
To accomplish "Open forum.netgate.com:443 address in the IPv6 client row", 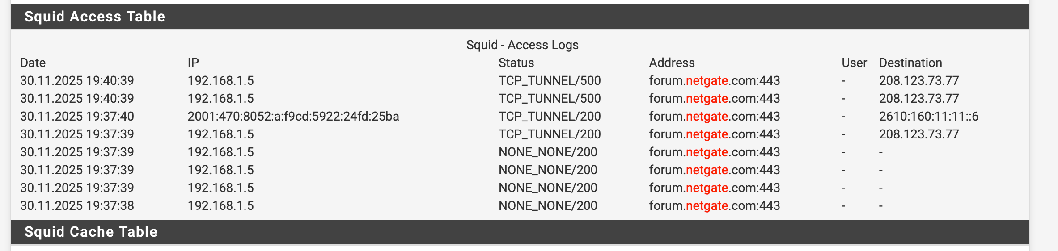I will (x=714, y=116).
